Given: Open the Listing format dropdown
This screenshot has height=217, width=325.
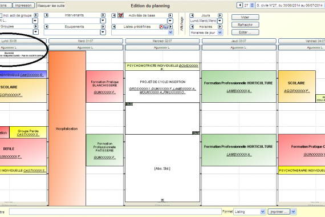Looking at the screenshot, I should (x=263, y=212).
